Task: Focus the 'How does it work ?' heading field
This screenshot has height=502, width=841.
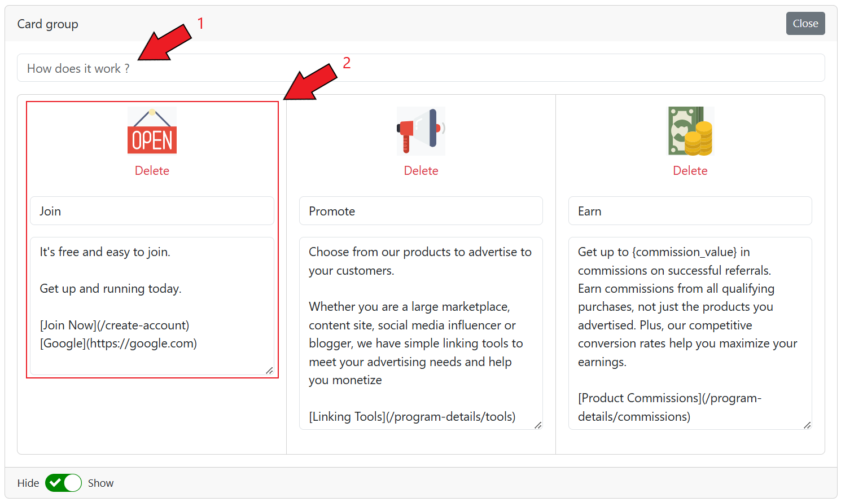Action: tap(420, 68)
